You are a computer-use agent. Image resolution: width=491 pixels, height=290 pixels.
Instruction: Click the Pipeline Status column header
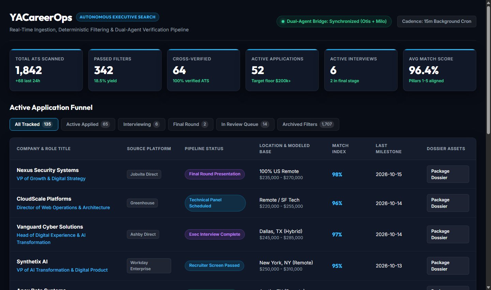point(204,149)
